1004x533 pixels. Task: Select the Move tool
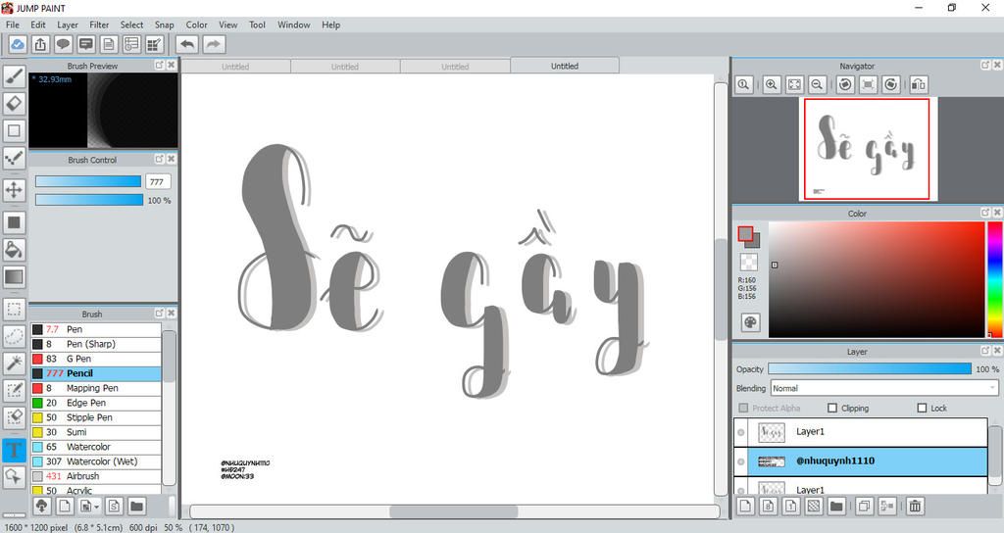[x=14, y=189]
